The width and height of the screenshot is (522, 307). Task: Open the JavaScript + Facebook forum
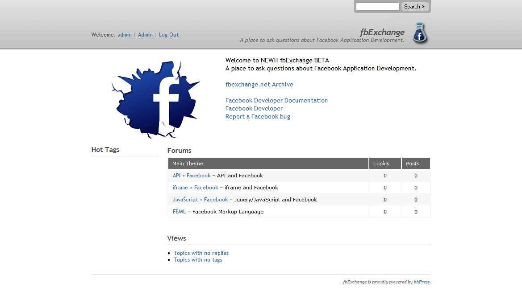(200, 200)
